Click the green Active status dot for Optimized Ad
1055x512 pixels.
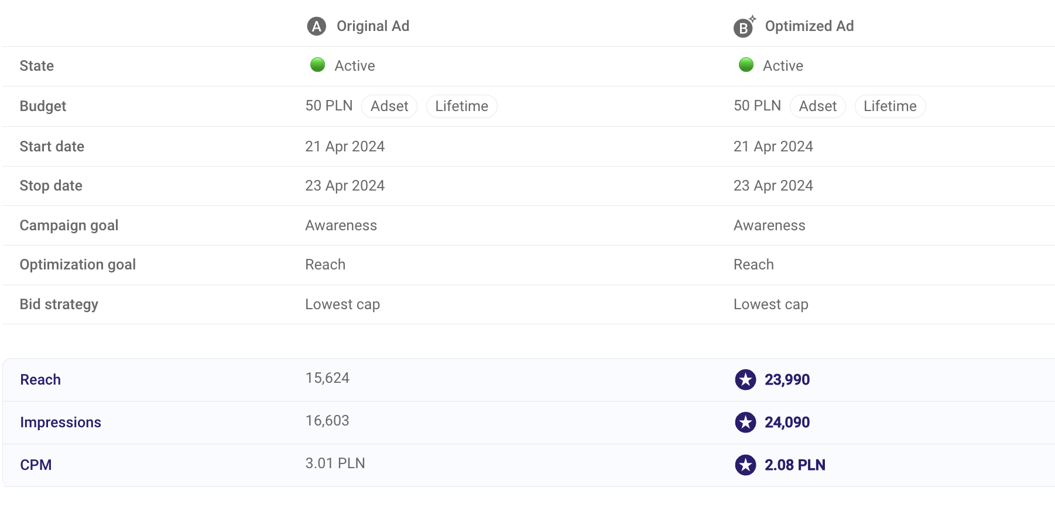point(746,65)
